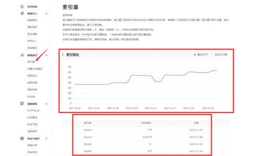Viewport: 261px width, 156px height.
Task: Click the 数据监控 chart icon
Action: [x=22, y=55]
